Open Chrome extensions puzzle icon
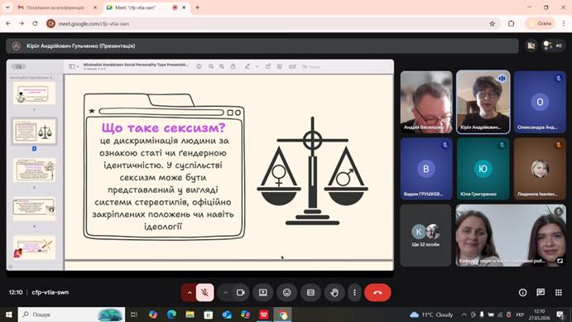This screenshot has height=322, width=572. coord(511,23)
